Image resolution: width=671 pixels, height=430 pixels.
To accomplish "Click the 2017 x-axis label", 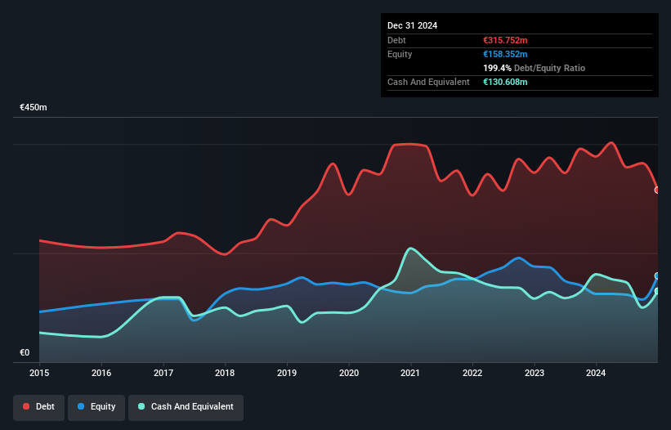I will click(163, 373).
